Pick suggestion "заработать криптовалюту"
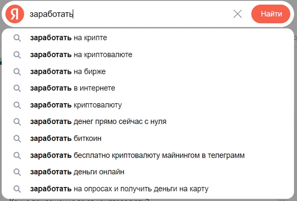 tap(148, 105)
